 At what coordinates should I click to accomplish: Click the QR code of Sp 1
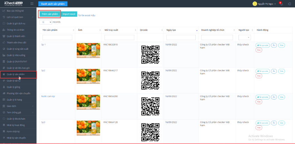(x=150, y=55)
